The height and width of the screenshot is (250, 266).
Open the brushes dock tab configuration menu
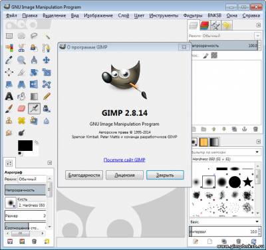click(259, 142)
